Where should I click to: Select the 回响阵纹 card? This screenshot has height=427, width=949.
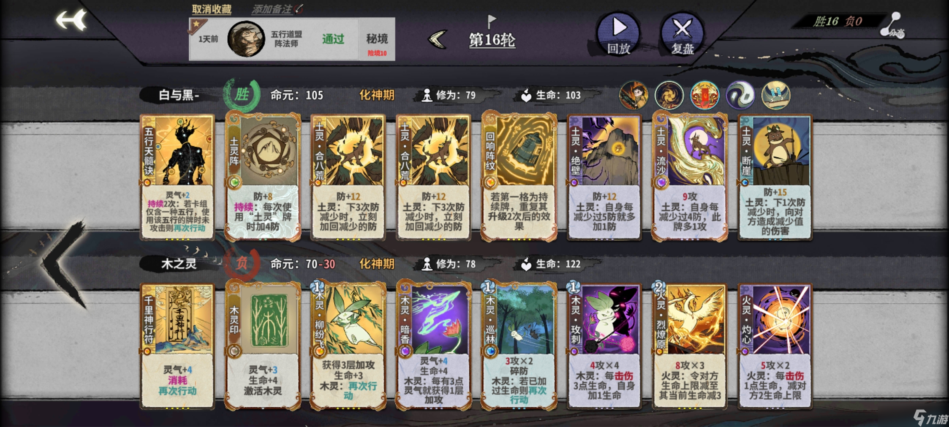(519, 176)
